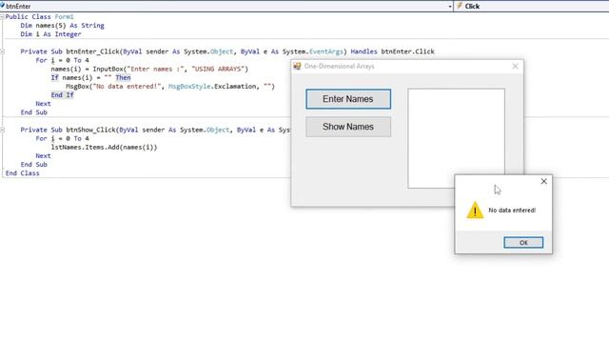Open the btnEnter object dropdown

tap(450, 7)
